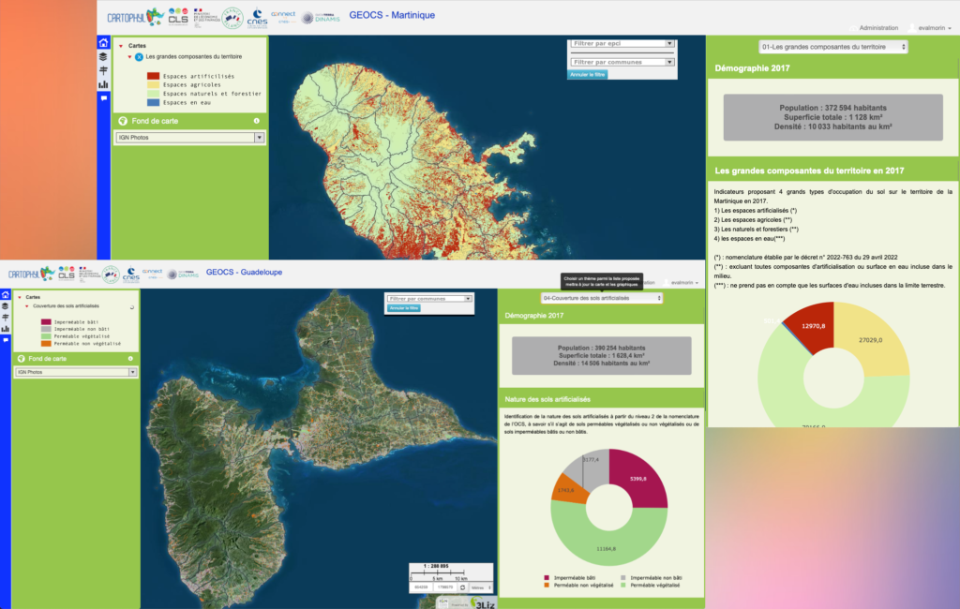Click green 11164,8 donut segment in Guadeloupe chart

pos(607,548)
